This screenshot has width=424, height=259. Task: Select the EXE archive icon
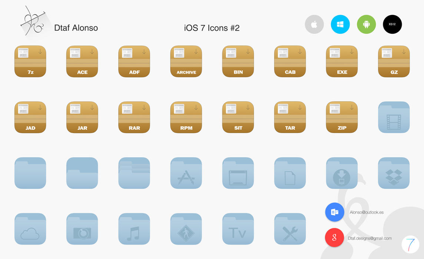(341, 62)
